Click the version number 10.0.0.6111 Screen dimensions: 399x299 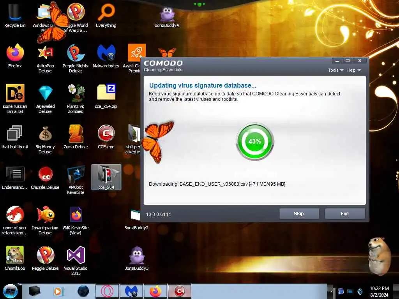158,215
